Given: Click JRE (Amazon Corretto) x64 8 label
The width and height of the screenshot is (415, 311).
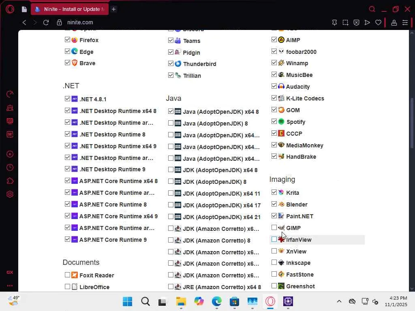Looking at the screenshot, I should pyautogui.click(x=222, y=287).
